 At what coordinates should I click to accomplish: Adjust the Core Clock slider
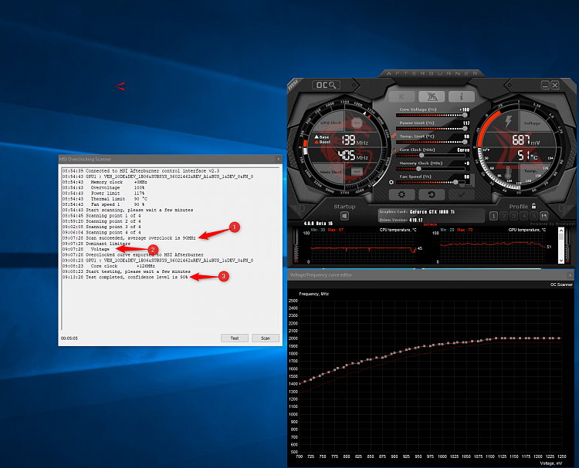[x=431, y=155]
